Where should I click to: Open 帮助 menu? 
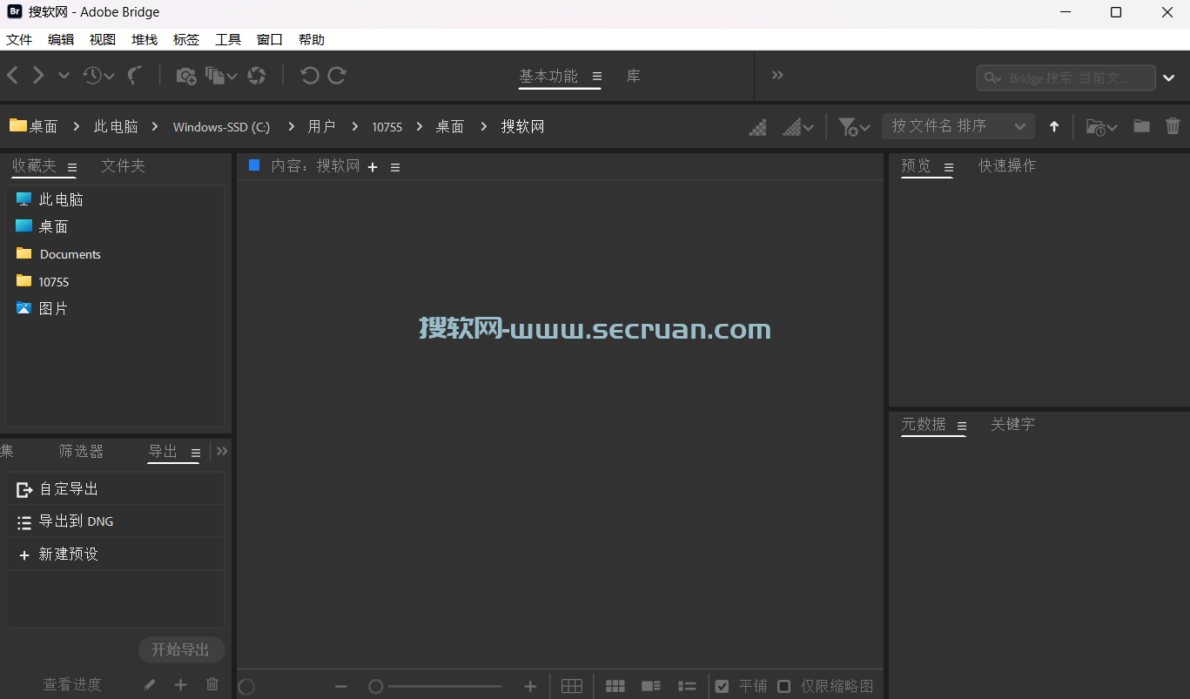tap(312, 39)
